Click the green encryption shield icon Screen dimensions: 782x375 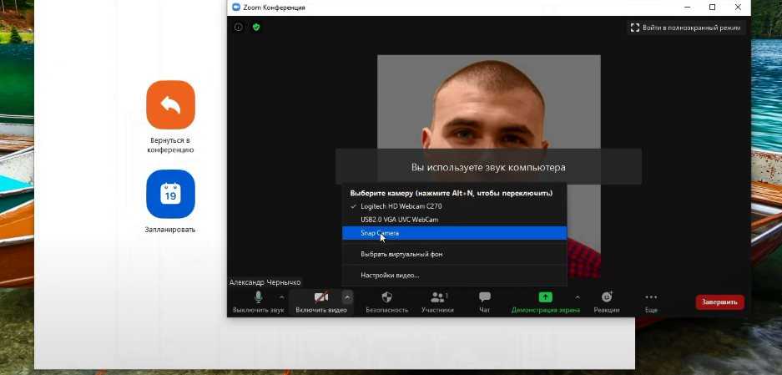[256, 27]
